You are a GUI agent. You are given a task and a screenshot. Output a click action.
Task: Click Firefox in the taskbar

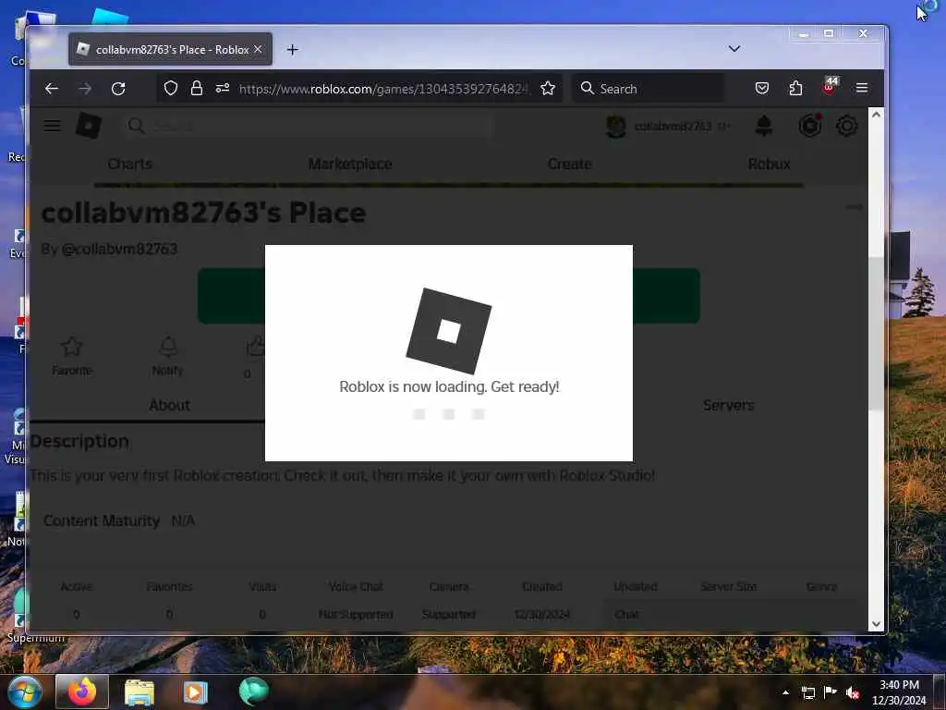[82, 692]
